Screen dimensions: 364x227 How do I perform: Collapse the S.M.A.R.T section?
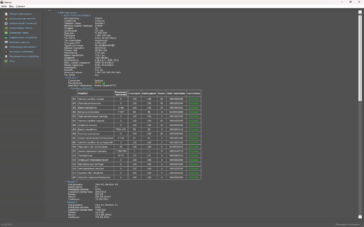(x=66, y=78)
